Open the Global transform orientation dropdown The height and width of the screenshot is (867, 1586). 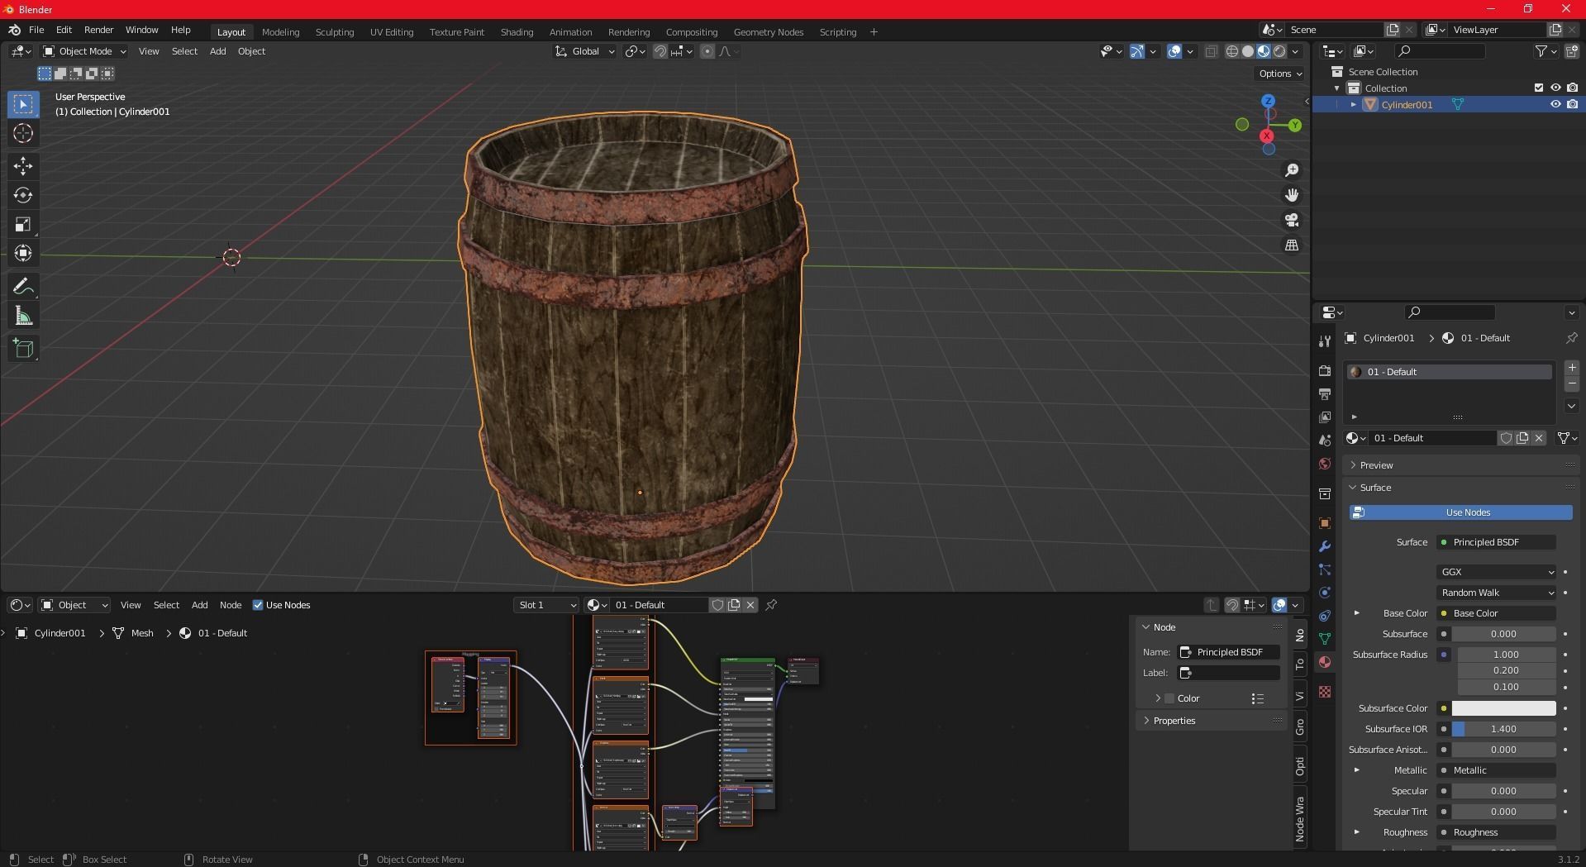pos(585,51)
